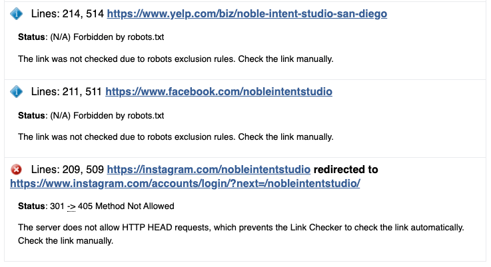Click robots exclusion message under the Yelp entry

[175, 59]
